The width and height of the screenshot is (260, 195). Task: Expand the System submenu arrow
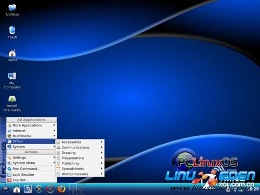54,147
